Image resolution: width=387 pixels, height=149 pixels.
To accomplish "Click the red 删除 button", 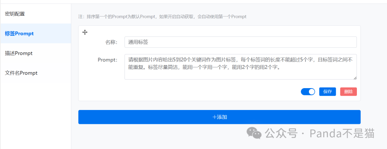I will click(348, 92).
